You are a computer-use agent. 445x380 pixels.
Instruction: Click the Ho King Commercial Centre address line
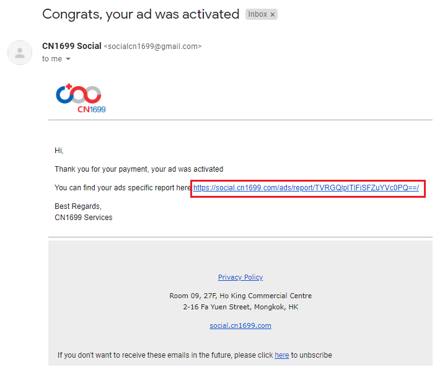[x=240, y=296]
